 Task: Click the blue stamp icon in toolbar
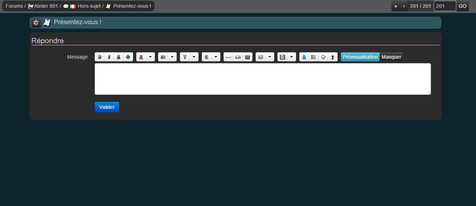tap(304, 57)
